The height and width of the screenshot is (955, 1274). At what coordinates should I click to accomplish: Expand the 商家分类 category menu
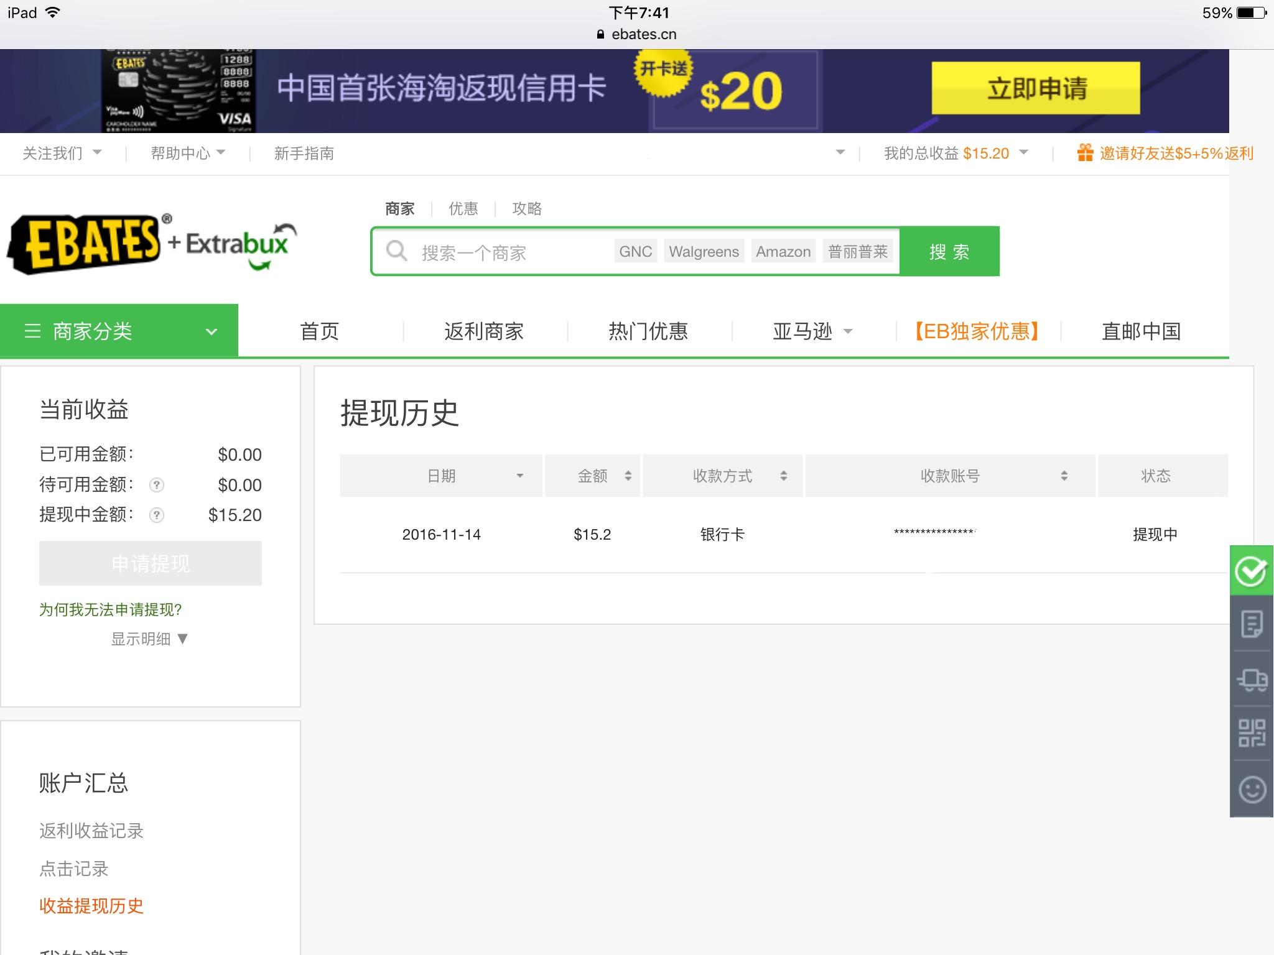(118, 331)
